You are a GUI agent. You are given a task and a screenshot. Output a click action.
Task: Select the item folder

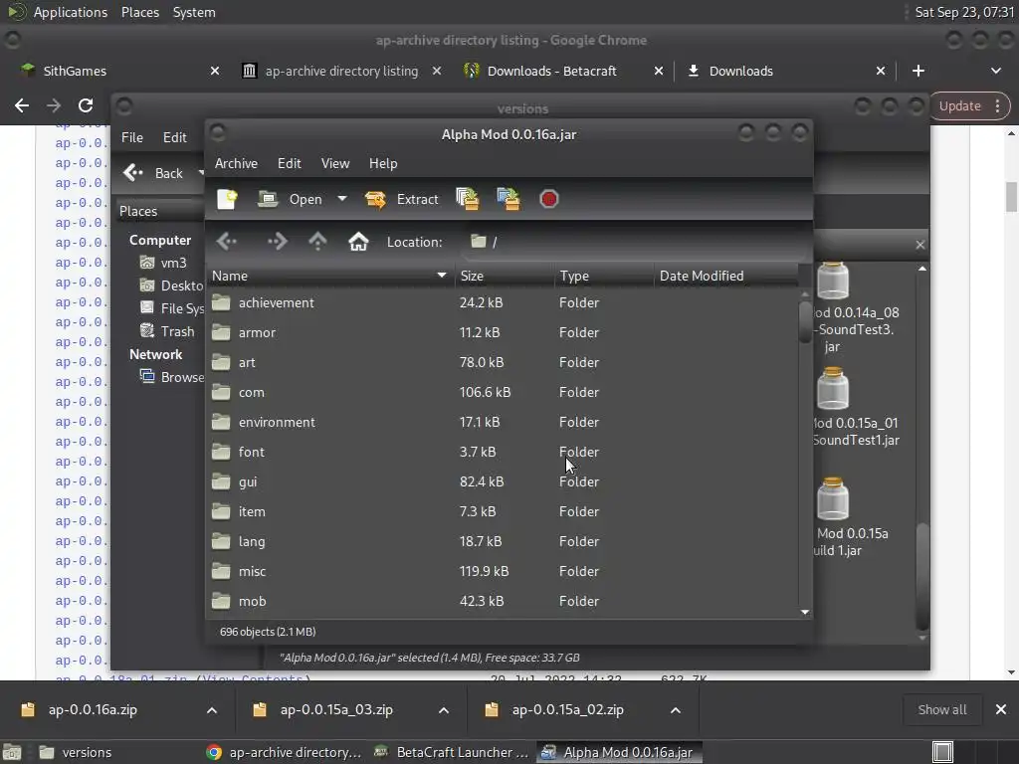[x=502, y=512]
